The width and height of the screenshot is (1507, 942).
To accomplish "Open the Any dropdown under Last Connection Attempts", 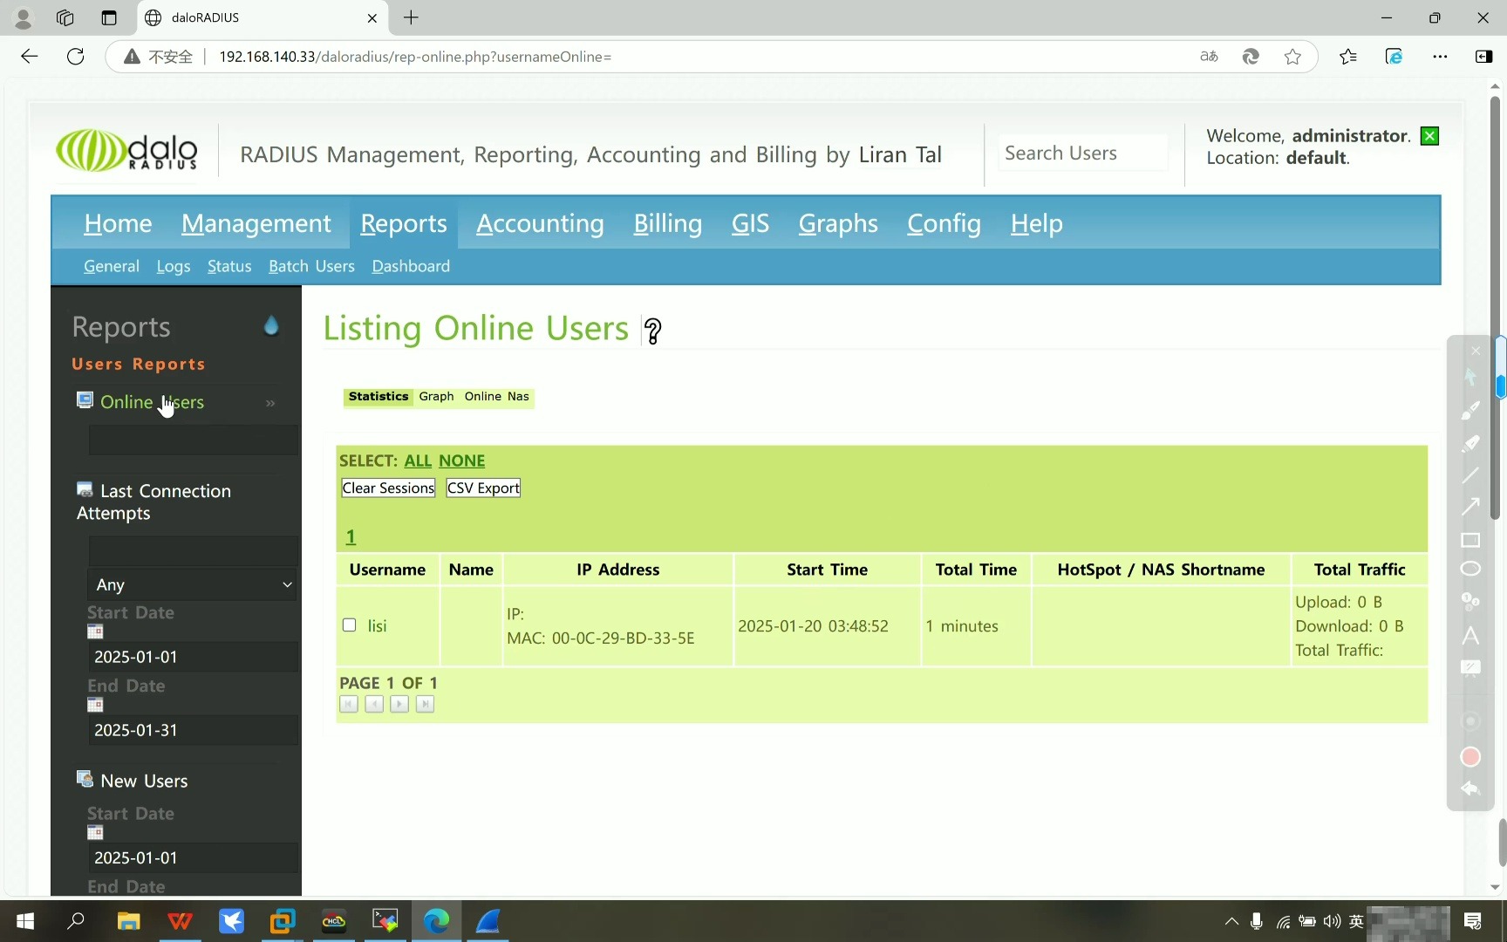I will [x=192, y=584].
